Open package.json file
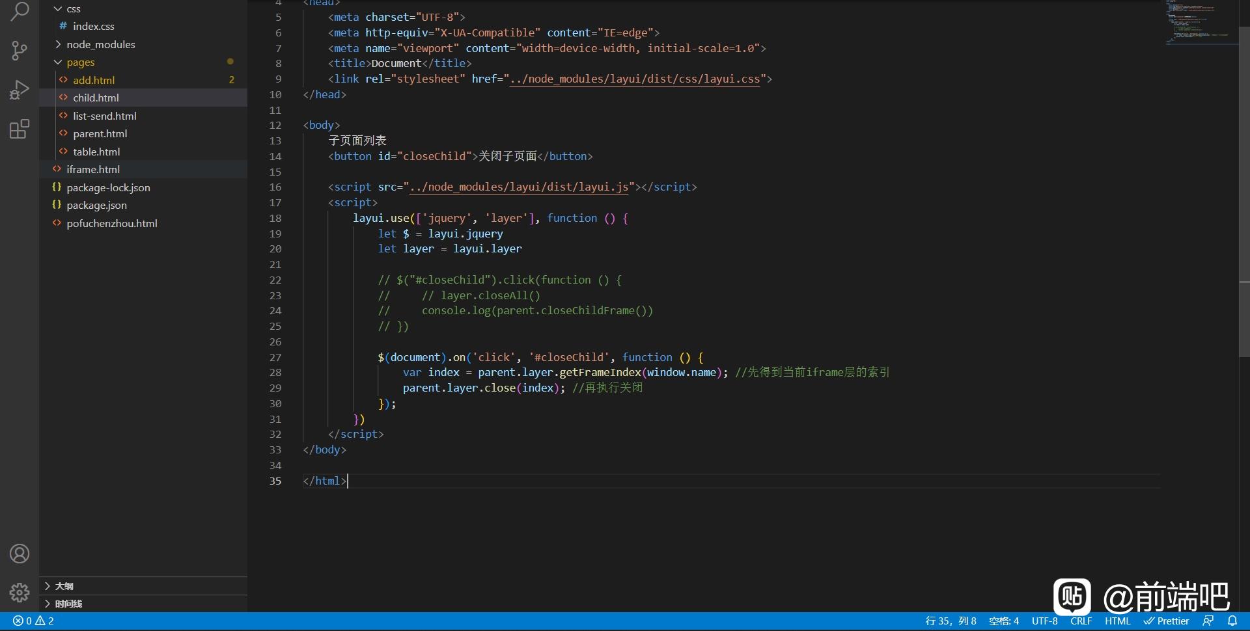 (x=143, y=205)
